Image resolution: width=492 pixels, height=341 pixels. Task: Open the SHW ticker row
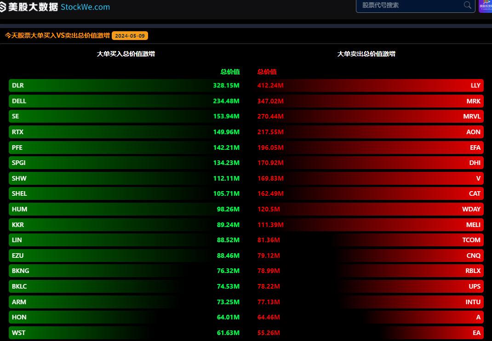125,178
